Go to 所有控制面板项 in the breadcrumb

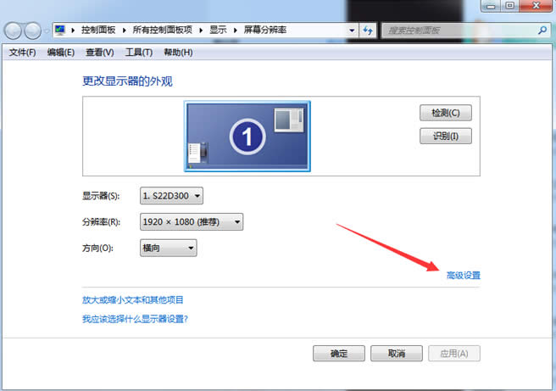(x=163, y=31)
